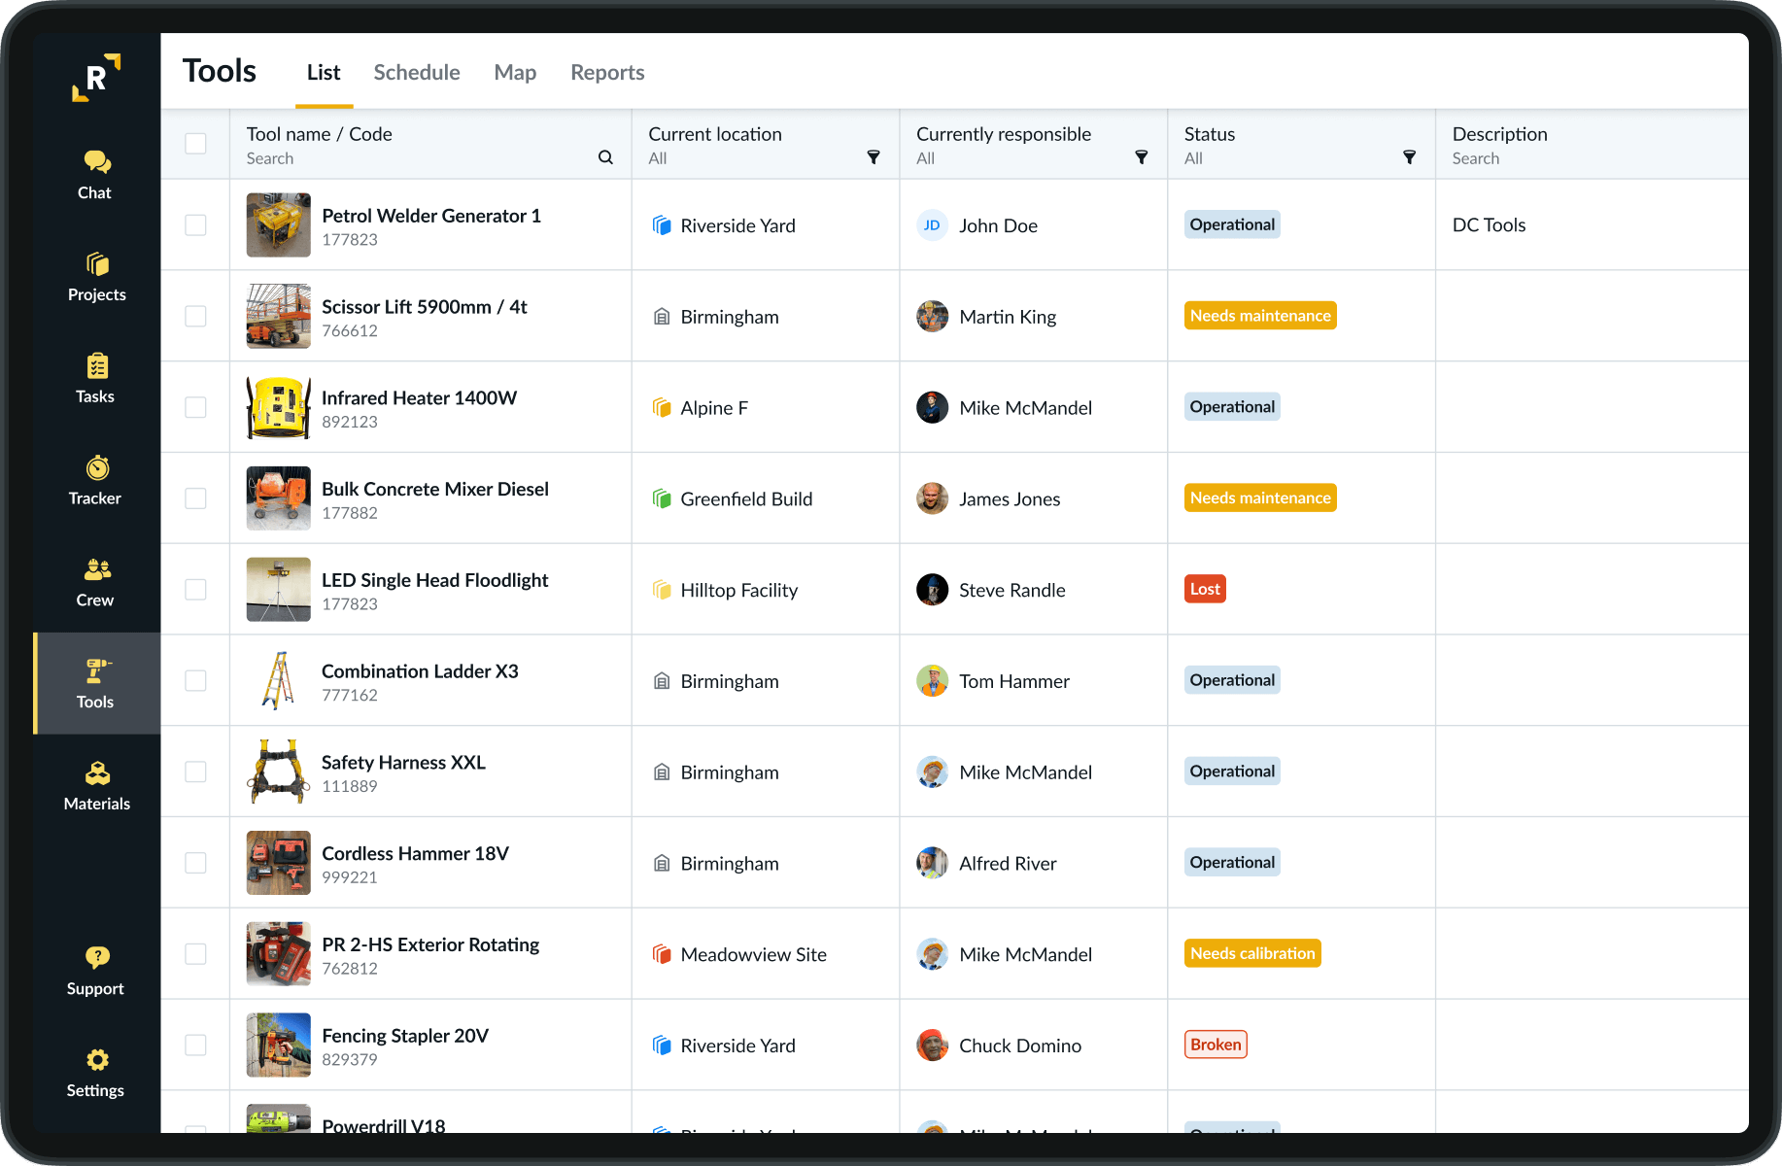This screenshot has width=1782, height=1166.
Task: Check the Petrol Welder Generator 1 checkbox
Action: click(x=195, y=224)
